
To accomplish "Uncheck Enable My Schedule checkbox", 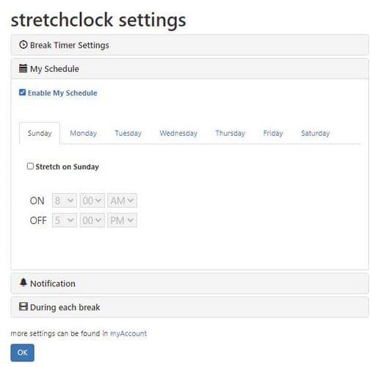I will click(22, 92).
